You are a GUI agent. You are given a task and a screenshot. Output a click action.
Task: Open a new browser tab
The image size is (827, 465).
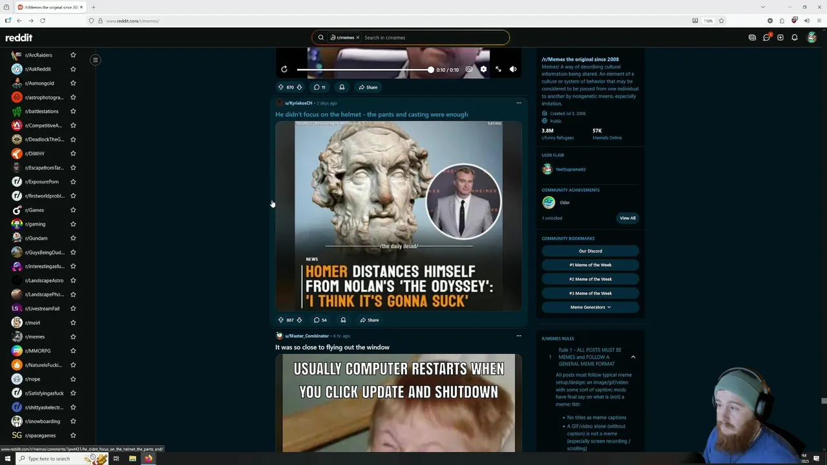(x=93, y=7)
